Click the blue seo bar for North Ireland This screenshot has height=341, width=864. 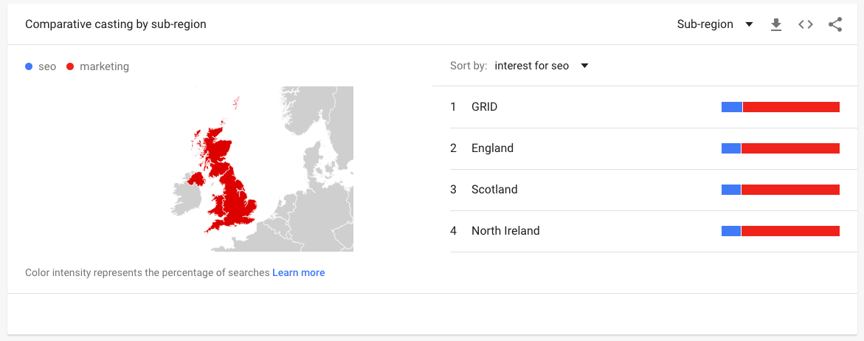click(x=730, y=231)
